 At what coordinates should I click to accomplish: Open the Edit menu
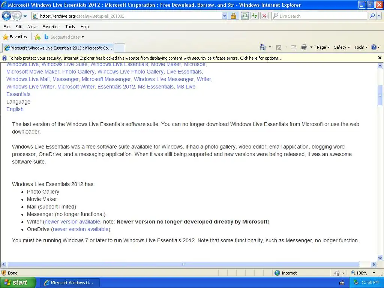tap(19, 27)
